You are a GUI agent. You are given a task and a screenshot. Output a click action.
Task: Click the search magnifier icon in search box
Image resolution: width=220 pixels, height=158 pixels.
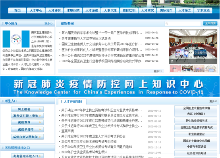click(167, 23)
